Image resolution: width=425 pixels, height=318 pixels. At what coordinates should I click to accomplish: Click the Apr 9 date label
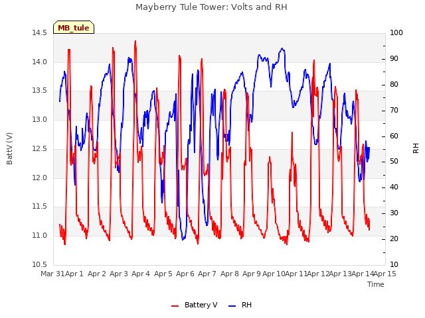pyautogui.click(x=252, y=274)
